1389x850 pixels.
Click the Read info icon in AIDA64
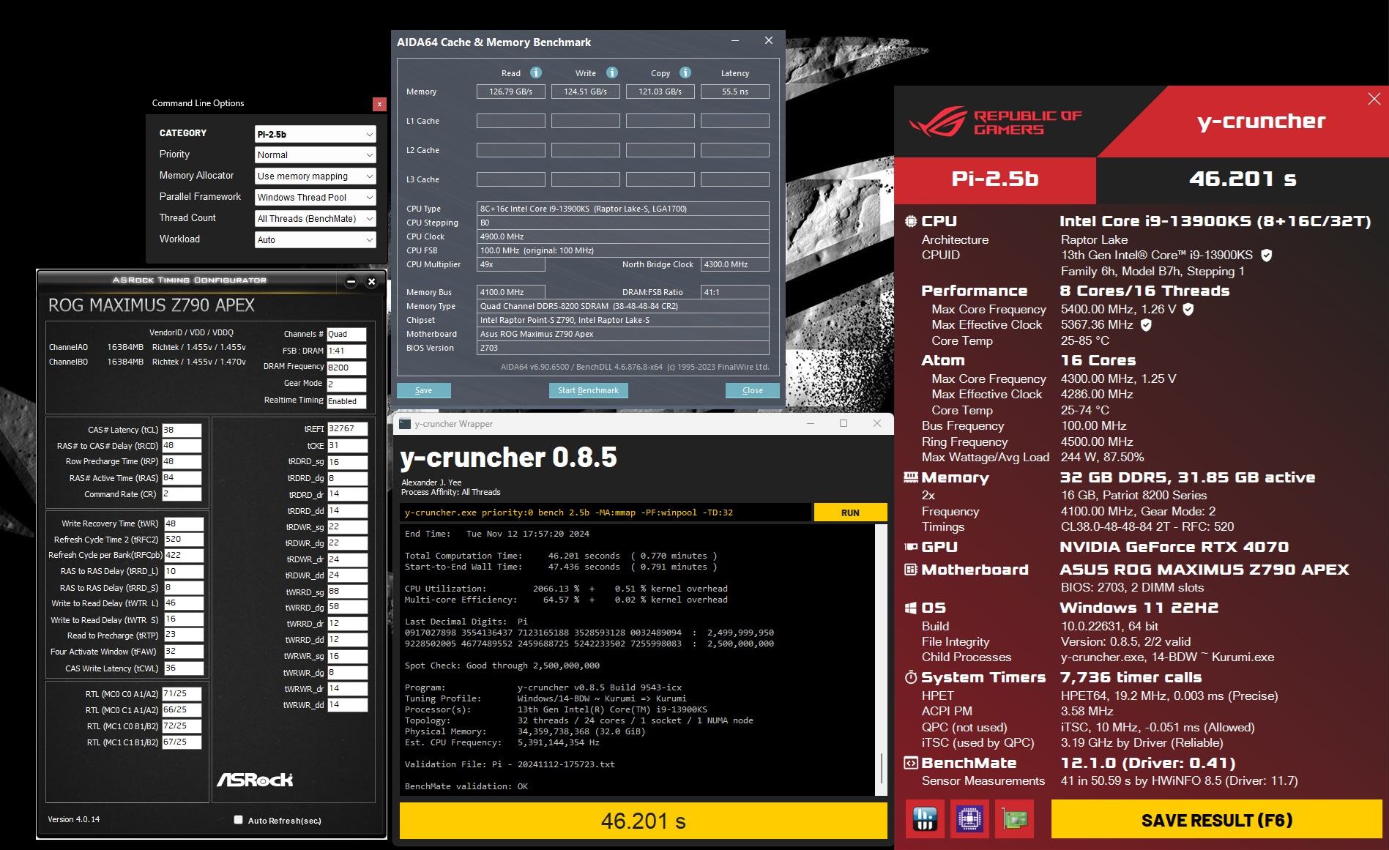tap(536, 72)
